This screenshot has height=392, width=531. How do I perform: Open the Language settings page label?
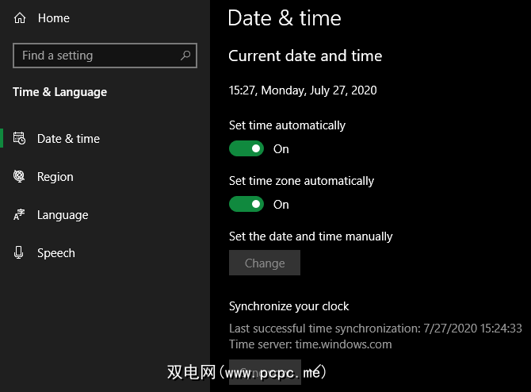click(x=63, y=215)
